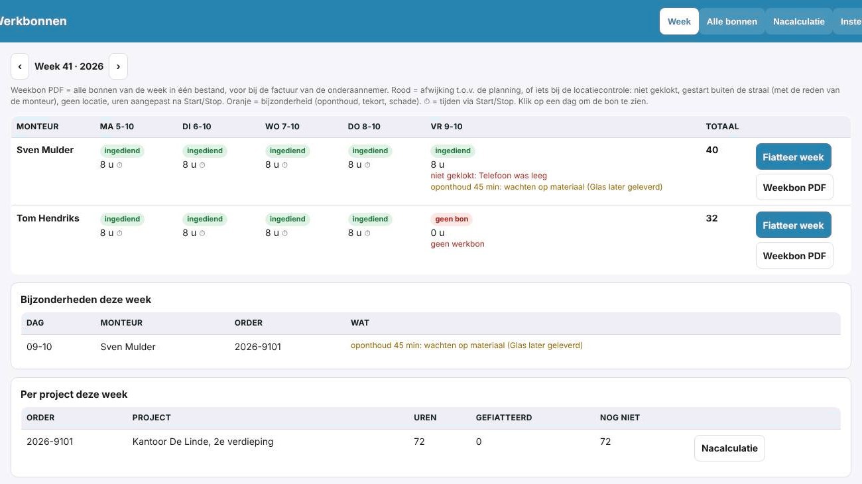Select Tom Hendriks name in week table
This screenshot has width=862, height=484.
[48, 218]
